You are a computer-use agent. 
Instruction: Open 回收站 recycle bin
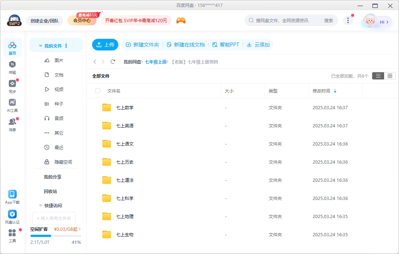click(x=50, y=191)
